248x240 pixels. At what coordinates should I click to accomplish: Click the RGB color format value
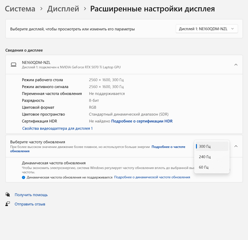[x=92, y=107]
